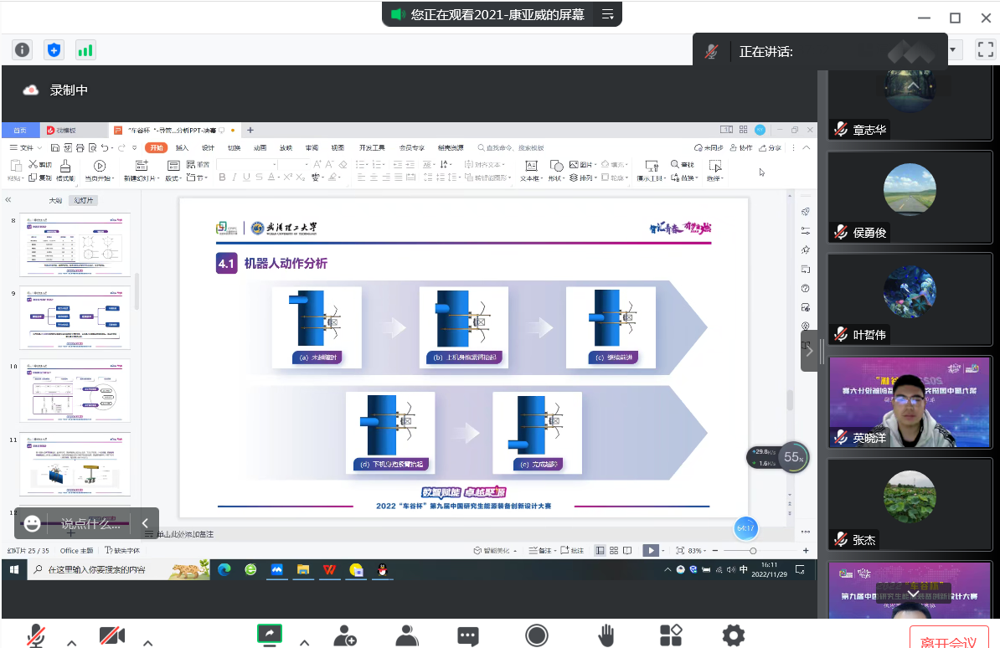This screenshot has width=1000, height=648.
Task: Open the apps grid icon
Action: point(671,635)
